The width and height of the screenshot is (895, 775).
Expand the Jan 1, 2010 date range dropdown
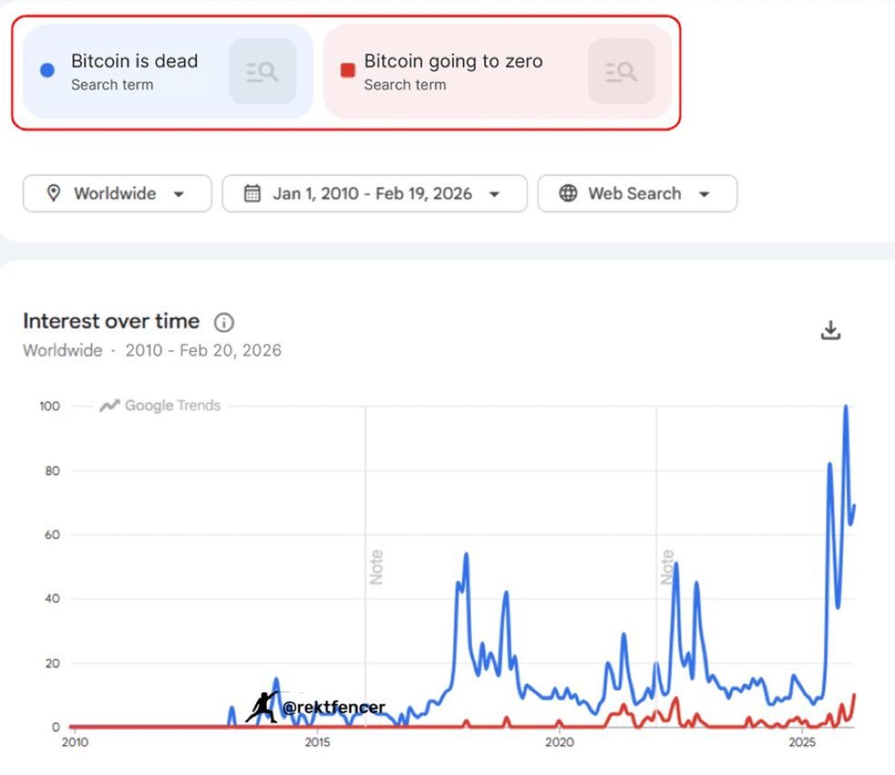pyautogui.click(x=374, y=193)
